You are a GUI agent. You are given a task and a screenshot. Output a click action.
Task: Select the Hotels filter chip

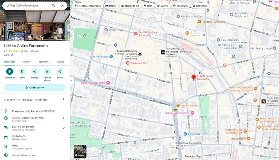[x=111, y=6]
